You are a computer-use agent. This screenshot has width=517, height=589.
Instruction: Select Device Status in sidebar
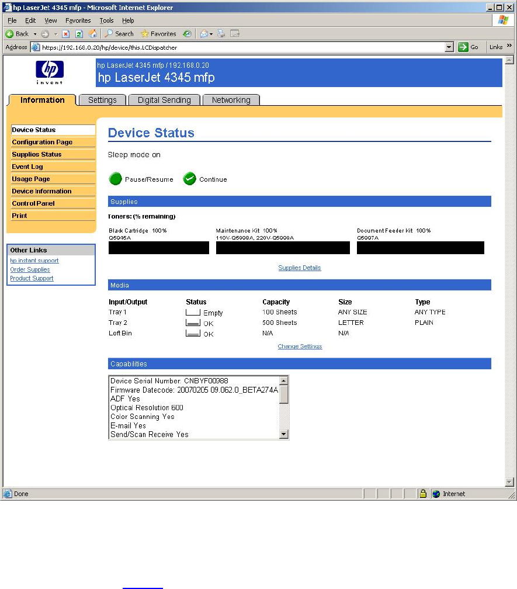pyautogui.click(x=53, y=130)
